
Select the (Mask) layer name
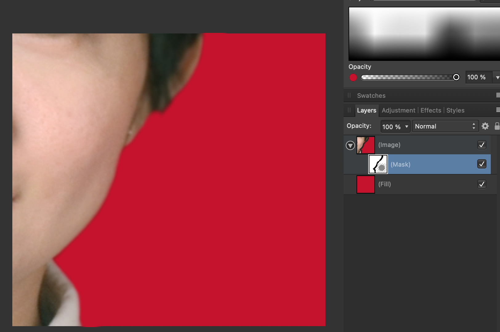pos(400,164)
